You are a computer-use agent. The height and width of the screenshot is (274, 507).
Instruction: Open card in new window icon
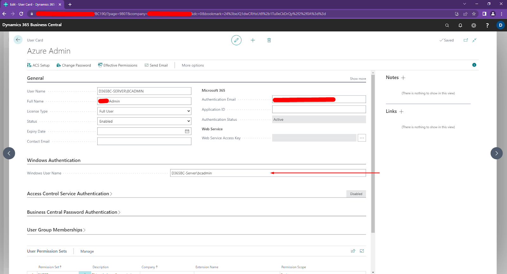coord(466,40)
